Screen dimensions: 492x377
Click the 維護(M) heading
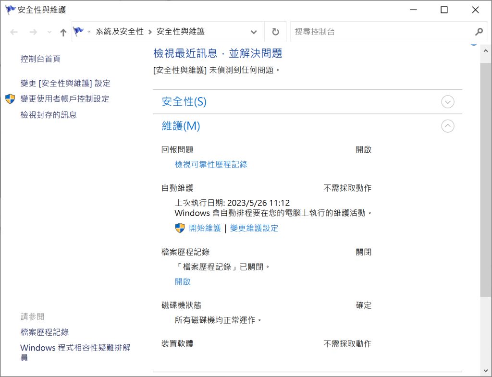click(x=181, y=126)
